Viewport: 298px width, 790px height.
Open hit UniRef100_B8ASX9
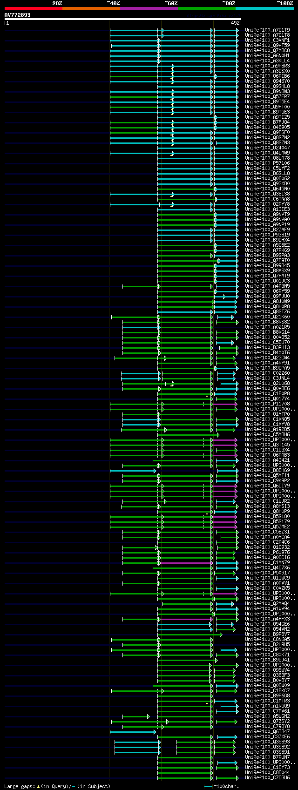coord(267,270)
